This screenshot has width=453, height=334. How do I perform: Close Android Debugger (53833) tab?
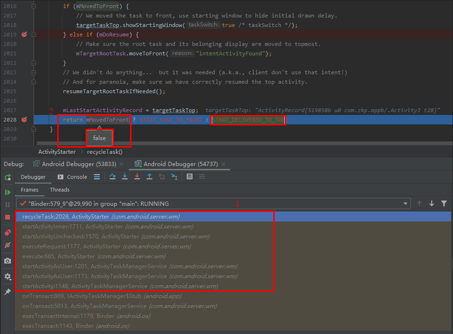pyautogui.click(x=122, y=164)
